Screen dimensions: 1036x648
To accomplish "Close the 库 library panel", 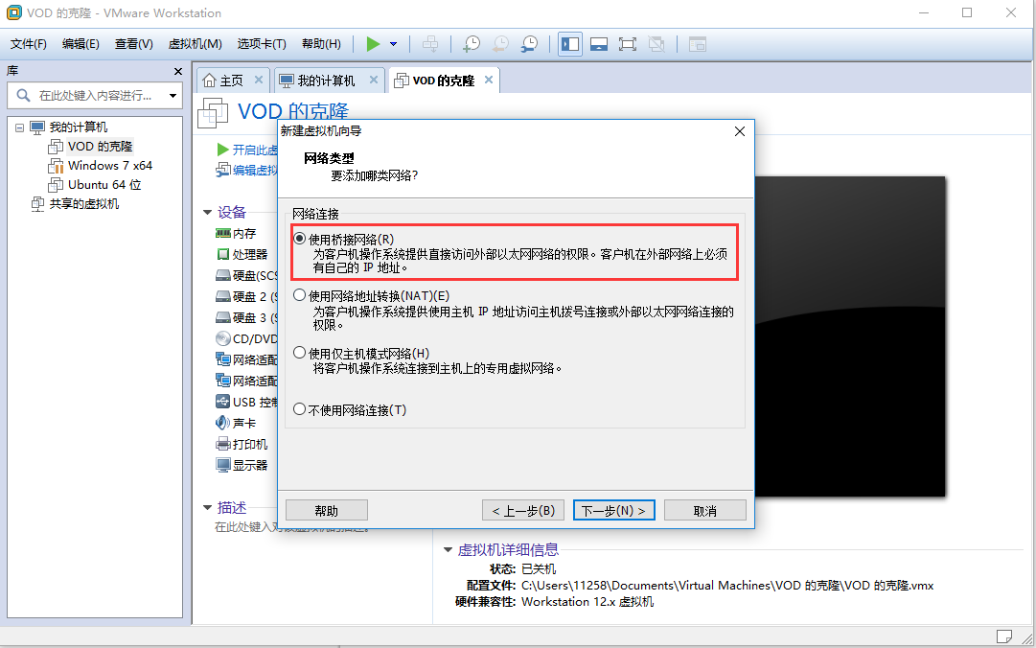I will tap(177, 71).
